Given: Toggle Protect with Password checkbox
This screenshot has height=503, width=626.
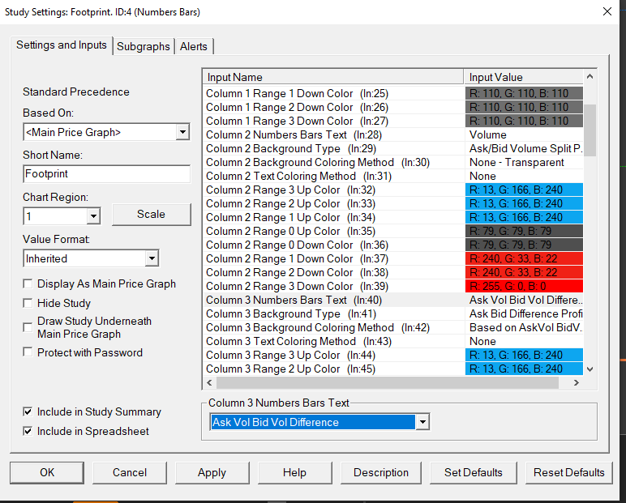Looking at the screenshot, I should (x=28, y=352).
